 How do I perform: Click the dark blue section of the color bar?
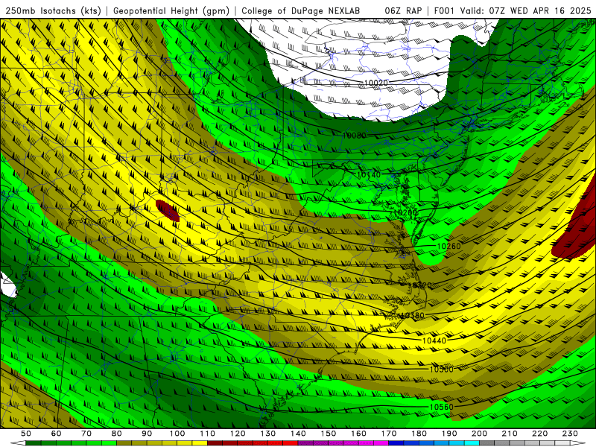point(396,443)
